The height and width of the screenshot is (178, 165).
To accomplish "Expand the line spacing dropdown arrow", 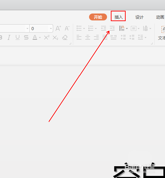I will click(145, 37).
